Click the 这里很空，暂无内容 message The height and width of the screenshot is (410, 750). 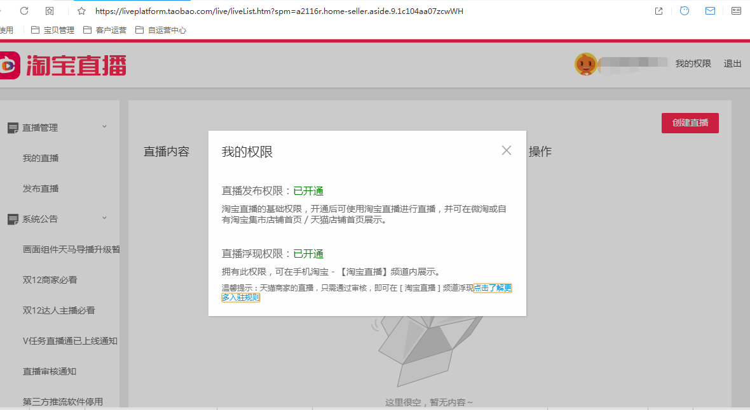(x=429, y=402)
